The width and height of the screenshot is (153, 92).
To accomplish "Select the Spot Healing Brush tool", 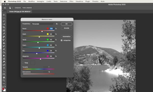I will point(4,37).
